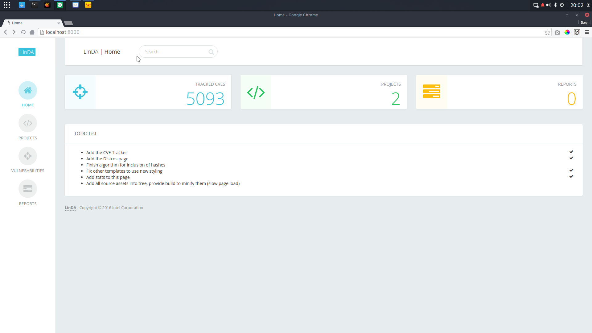The image size is (592, 333).
Task: Click the tracked CVEs count 5093
Action: (205, 99)
